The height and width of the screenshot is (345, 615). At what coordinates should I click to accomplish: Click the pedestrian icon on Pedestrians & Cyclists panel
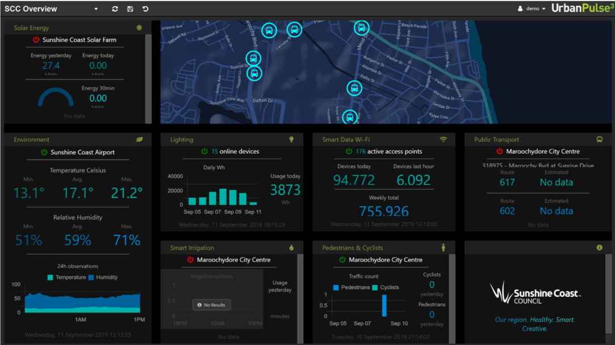point(443,248)
